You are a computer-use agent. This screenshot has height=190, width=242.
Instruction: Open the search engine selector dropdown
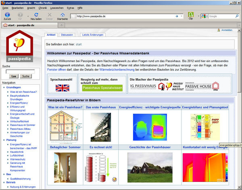point(206,16)
